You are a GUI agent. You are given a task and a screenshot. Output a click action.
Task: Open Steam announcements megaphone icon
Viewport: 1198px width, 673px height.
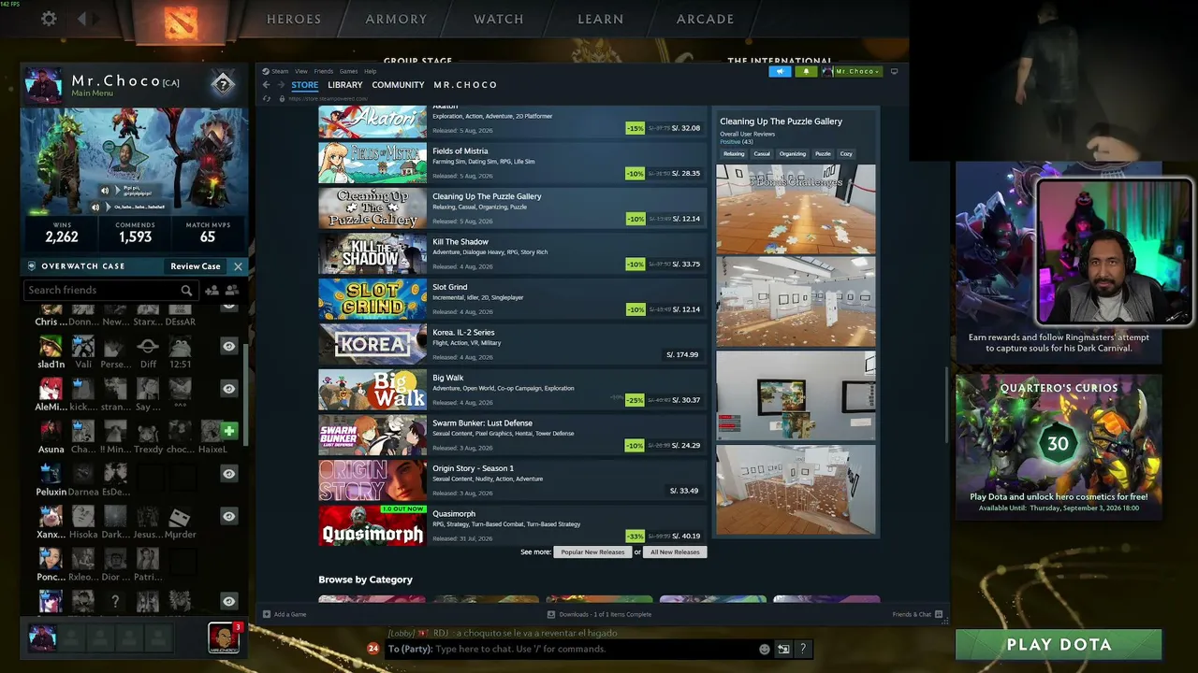780,71
